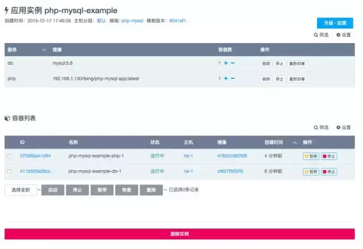Stop the php-mysql-example-php-1 container
Viewport: 363px width, 249px height.
[329, 157]
